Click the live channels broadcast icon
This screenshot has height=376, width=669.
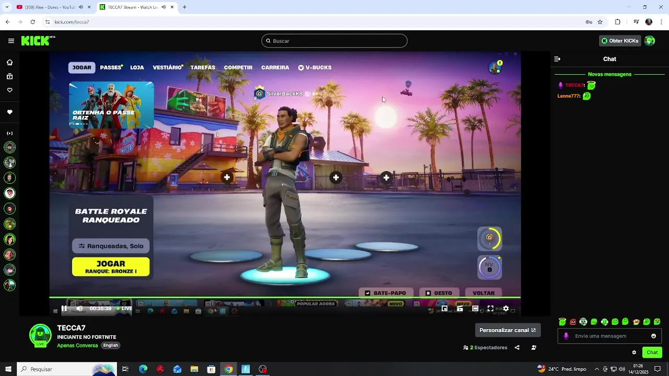(x=9, y=133)
